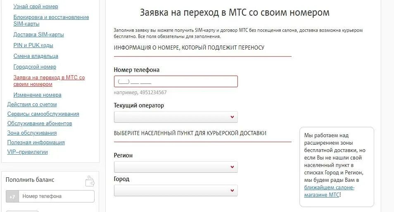Click the +7 prefix box
This screenshot has width=394, height=212.
[x=12, y=197]
